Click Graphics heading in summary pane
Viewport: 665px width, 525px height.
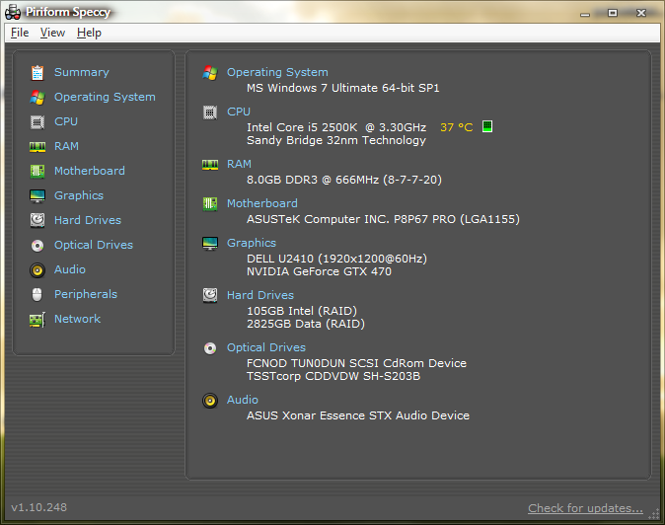[252, 243]
